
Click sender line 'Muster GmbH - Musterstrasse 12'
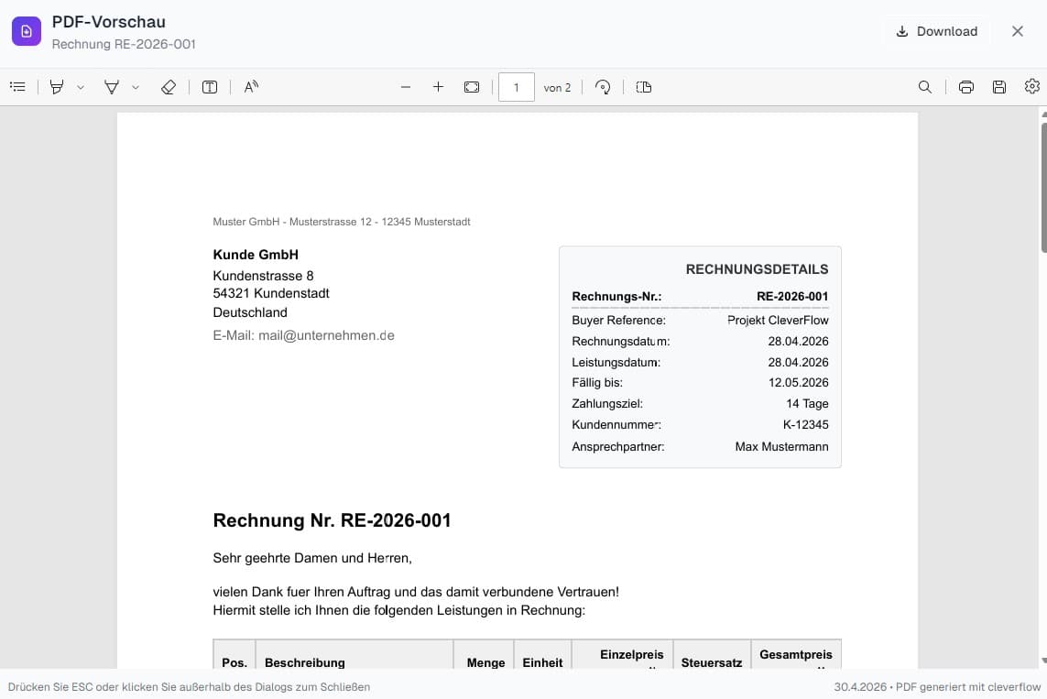[292, 222]
